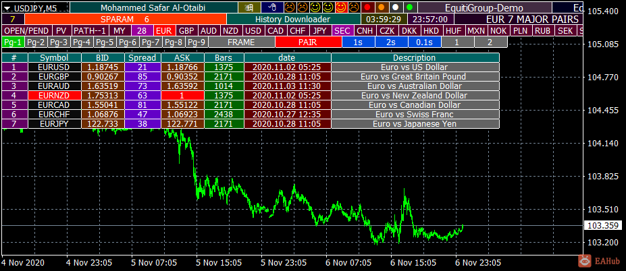Image resolution: width=626 pixels, height=271 pixels.
Task: Switch to the Pg-2 tab
Action: tap(36, 42)
